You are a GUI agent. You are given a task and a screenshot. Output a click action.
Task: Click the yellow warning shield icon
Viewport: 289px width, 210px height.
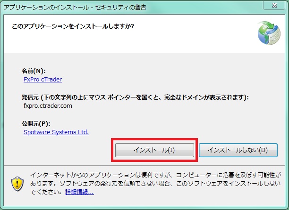pyautogui.click(x=17, y=184)
